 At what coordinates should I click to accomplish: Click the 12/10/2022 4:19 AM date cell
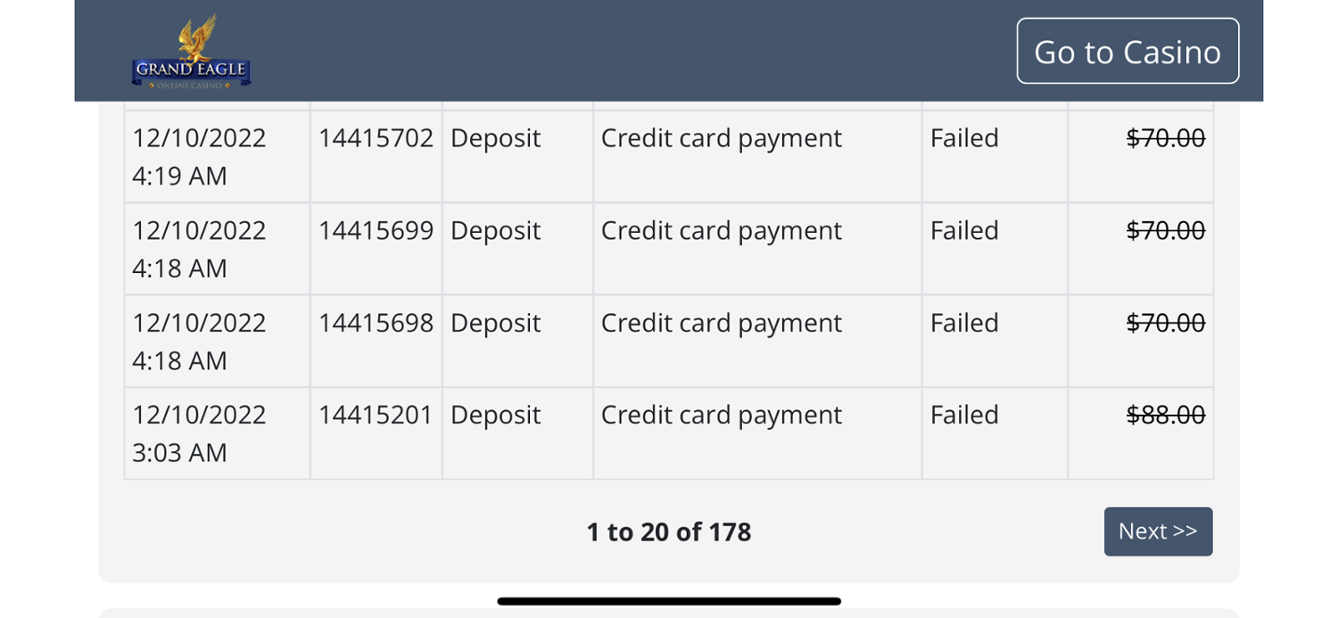[x=199, y=156]
